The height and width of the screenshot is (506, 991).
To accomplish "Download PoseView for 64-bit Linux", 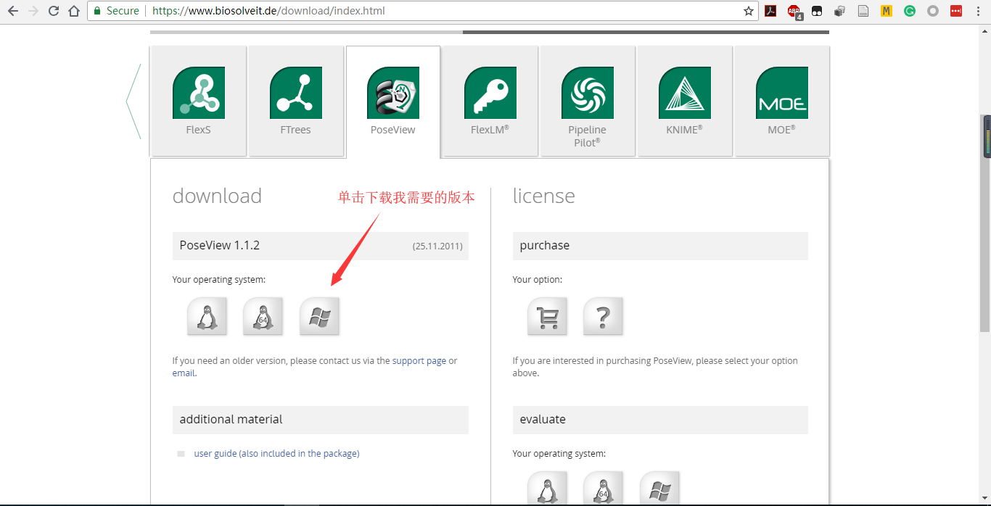I will pyautogui.click(x=263, y=317).
